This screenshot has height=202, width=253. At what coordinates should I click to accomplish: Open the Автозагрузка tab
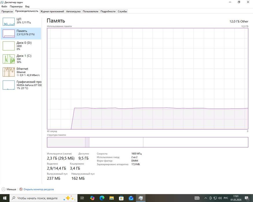coord(73,12)
